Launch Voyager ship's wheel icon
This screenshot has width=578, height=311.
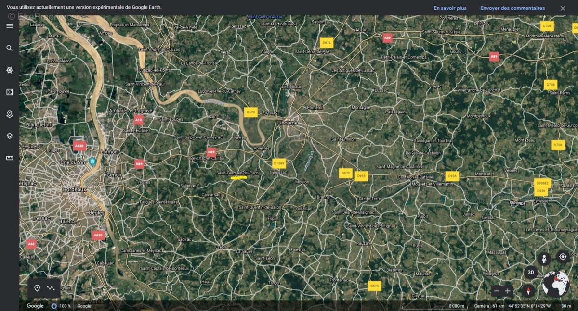[9, 70]
